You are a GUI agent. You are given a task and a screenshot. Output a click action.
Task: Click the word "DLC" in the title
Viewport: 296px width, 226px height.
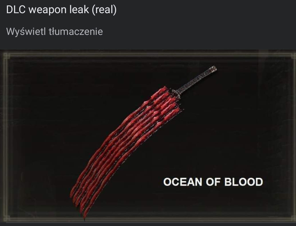(16, 9)
